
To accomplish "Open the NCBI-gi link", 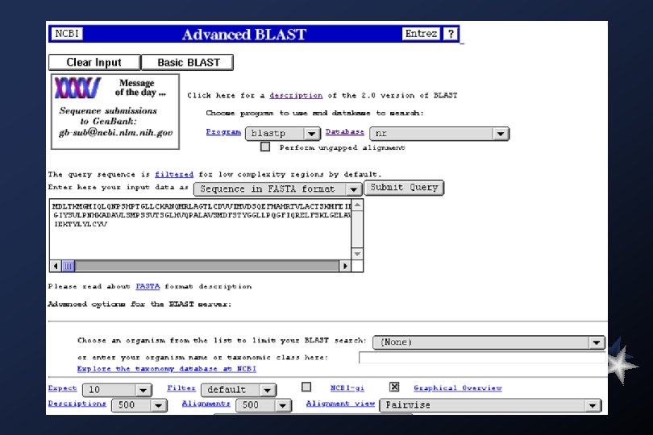I will [347, 388].
